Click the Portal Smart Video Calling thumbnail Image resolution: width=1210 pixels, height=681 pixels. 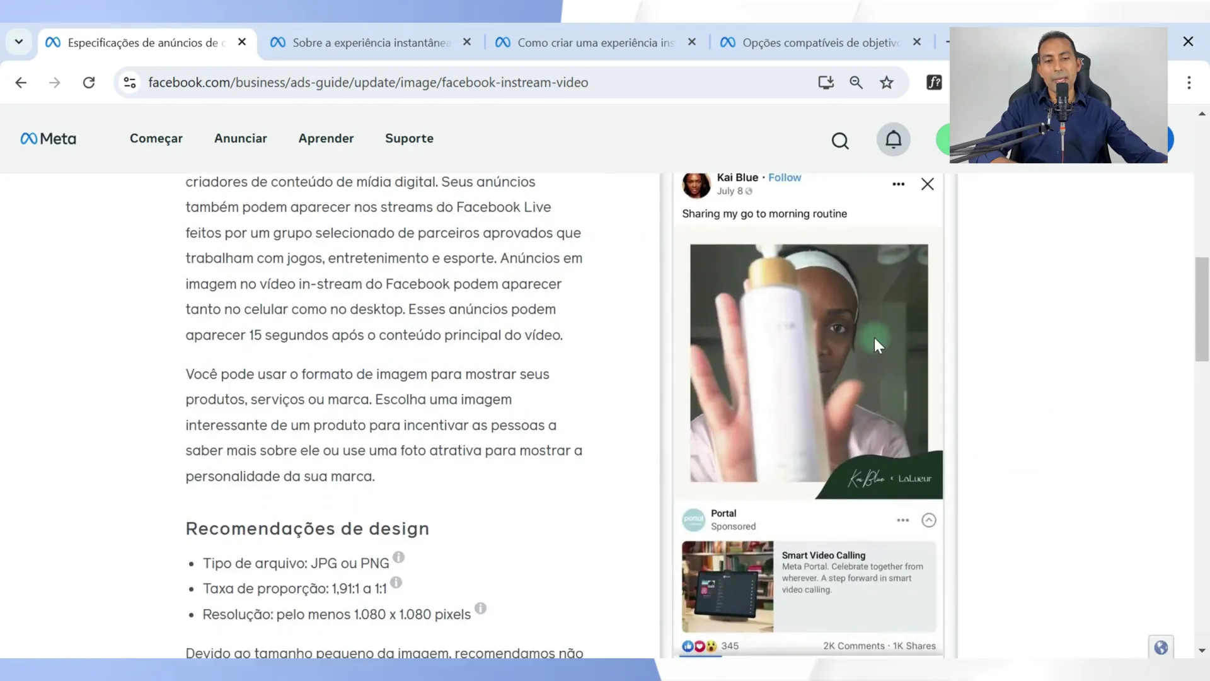click(x=728, y=585)
